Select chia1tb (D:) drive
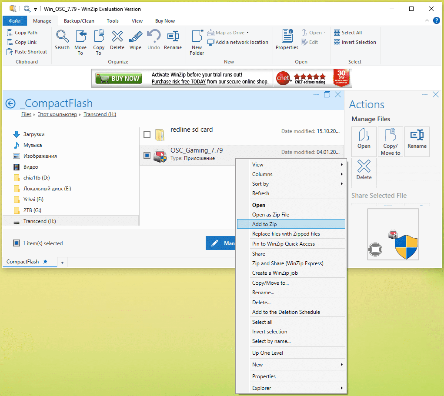 click(x=37, y=178)
